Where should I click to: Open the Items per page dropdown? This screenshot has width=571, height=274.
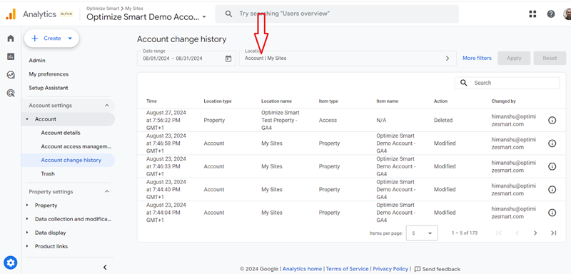(422, 233)
